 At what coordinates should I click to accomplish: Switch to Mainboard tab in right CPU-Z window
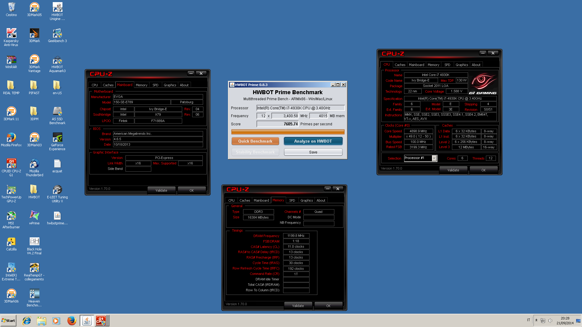(416, 65)
